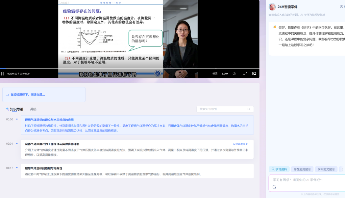Open chat history clock icon
The image size is (345, 198).
click(341, 7)
